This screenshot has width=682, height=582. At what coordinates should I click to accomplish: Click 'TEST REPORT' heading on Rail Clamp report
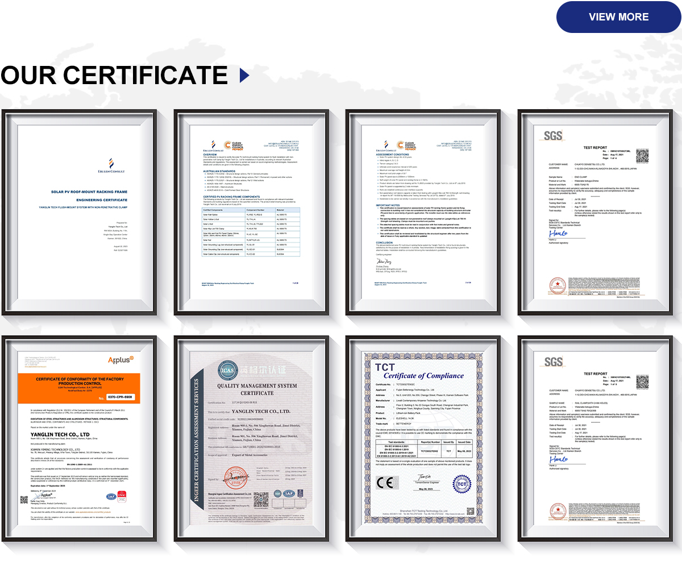[x=596, y=374]
